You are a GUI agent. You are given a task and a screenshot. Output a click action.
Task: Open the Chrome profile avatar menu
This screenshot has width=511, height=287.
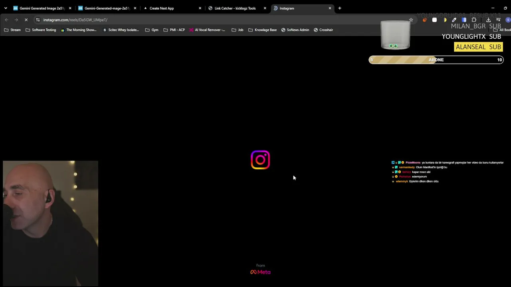pos(508,20)
